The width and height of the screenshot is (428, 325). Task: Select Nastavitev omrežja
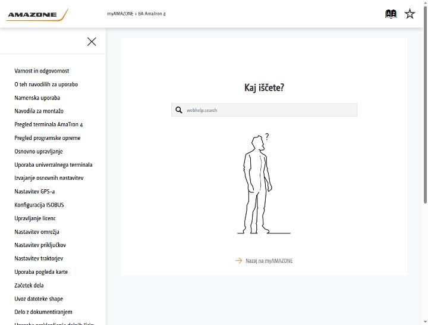(x=37, y=232)
